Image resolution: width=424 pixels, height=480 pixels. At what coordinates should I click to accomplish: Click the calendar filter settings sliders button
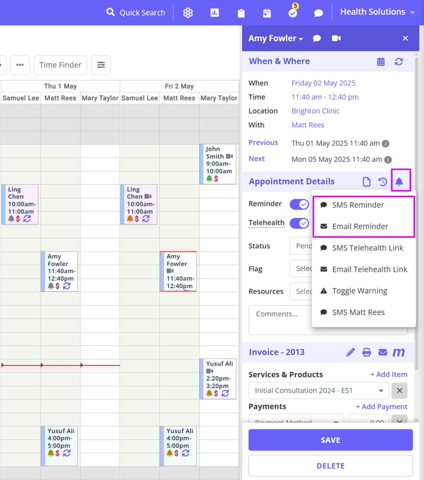(x=101, y=65)
